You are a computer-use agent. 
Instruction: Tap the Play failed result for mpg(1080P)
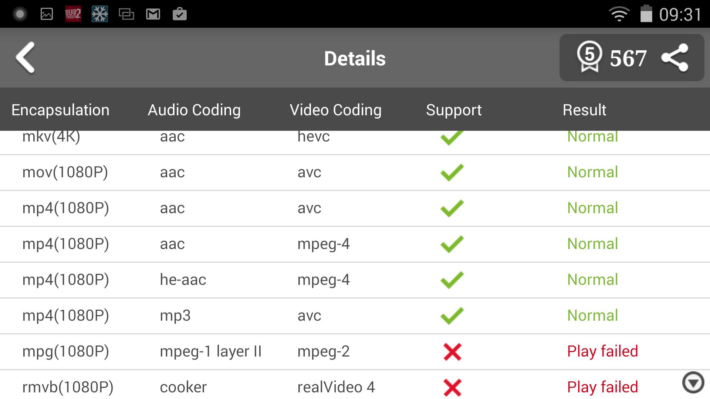pyautogui.click(x=602, y=351)
